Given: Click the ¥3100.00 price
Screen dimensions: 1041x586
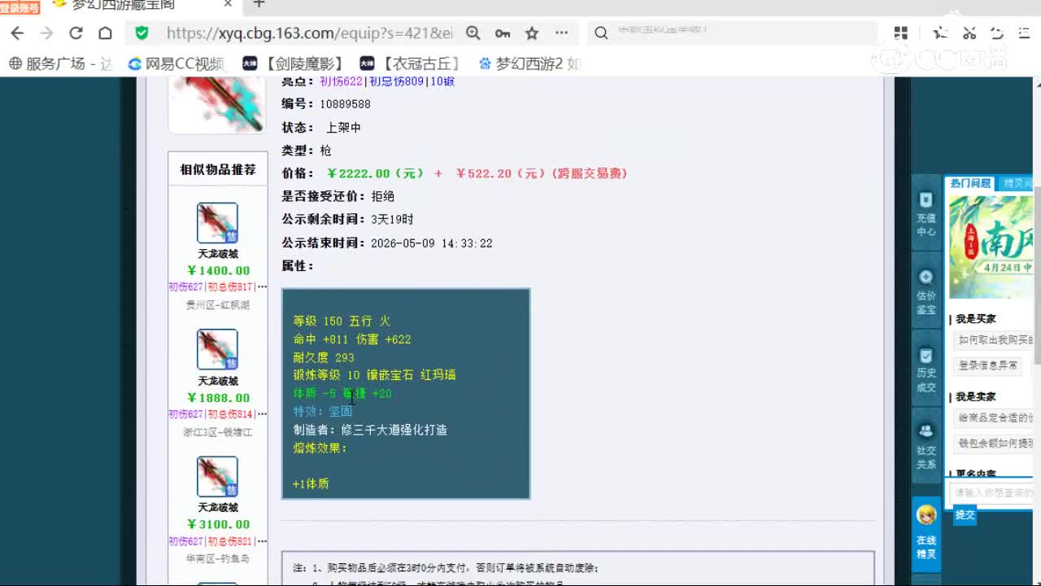Looking at the screenshot, I should pyautogui.click(x=218, y=525).
